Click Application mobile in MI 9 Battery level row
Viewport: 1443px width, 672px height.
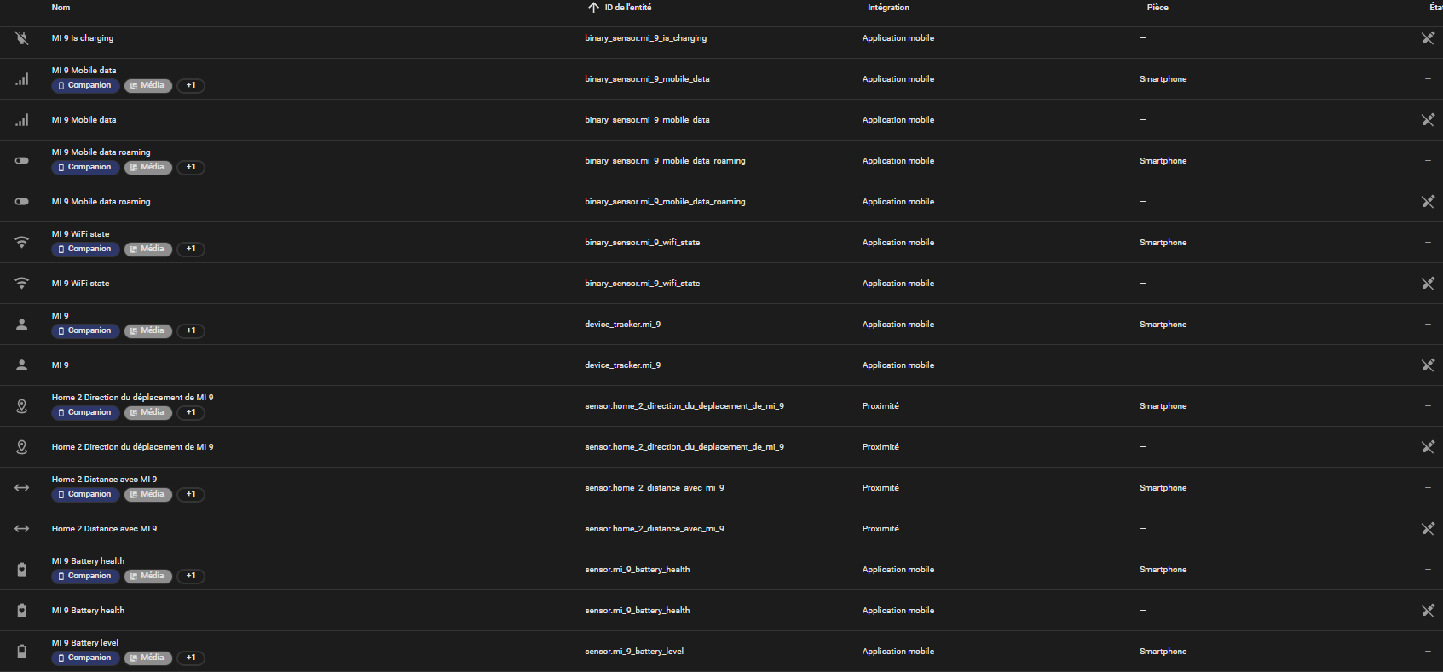click(x=898, y=652)
